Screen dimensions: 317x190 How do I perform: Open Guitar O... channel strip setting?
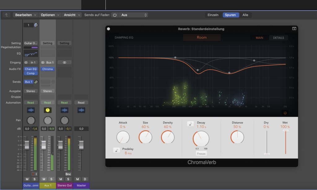(31, 43)
